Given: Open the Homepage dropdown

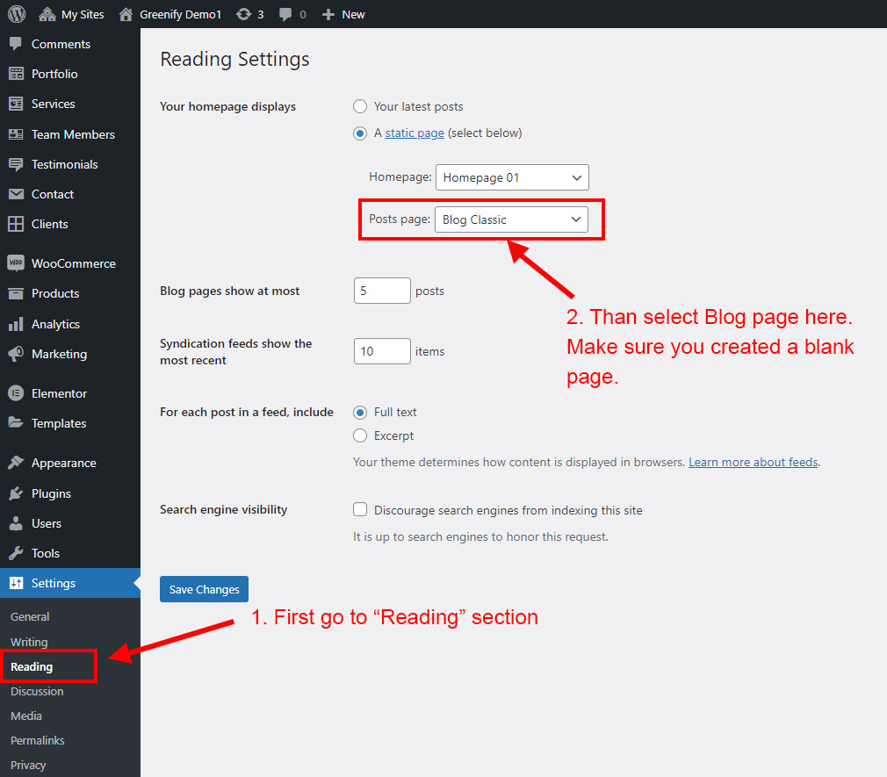Looking at the screenshot, I should (512, 177).
